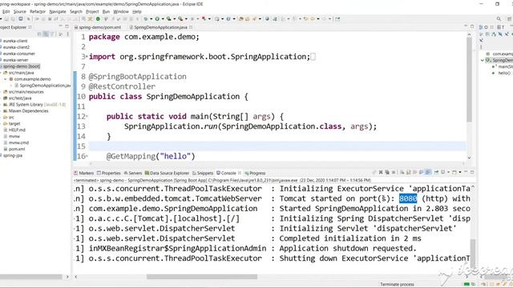Screen dimensions: 513x288
Task: Click Project Explorer scroll right arrow
Action: 67,277
